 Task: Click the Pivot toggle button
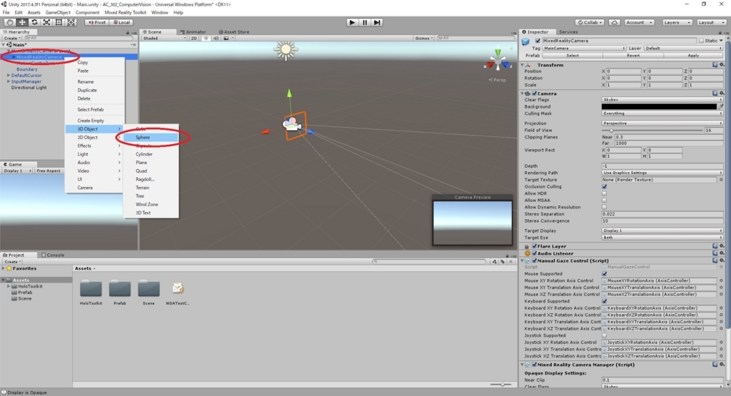pos(97,22)
